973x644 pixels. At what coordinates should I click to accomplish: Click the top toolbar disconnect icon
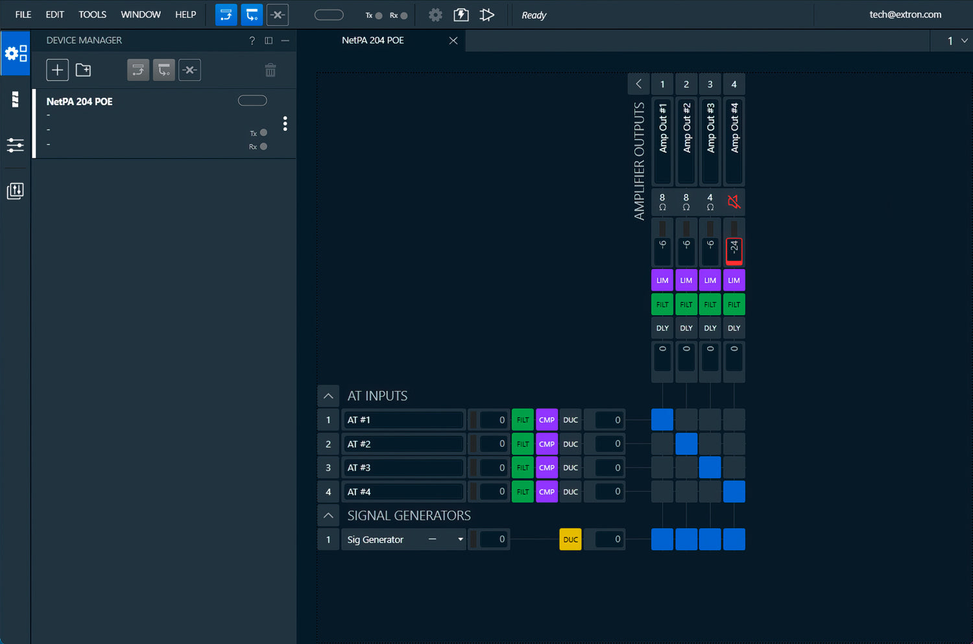click(x=278, y=15)
